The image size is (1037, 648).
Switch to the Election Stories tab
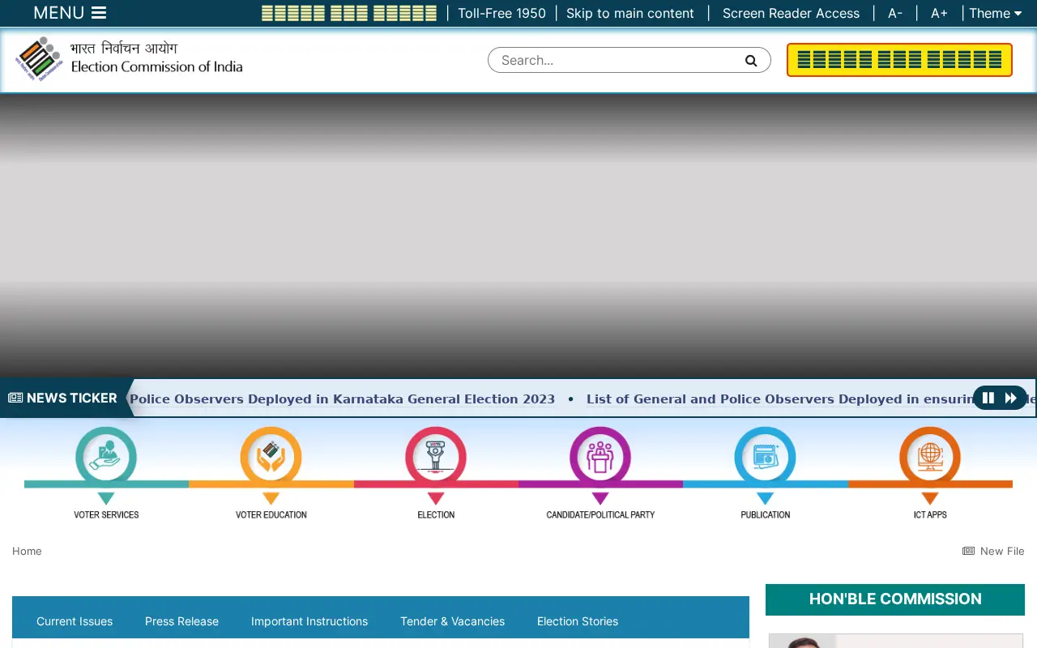coord(578,621)
